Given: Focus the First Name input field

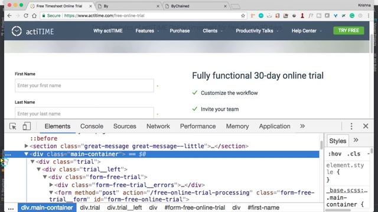Looking at the screenshot, I should coord(84,85).
